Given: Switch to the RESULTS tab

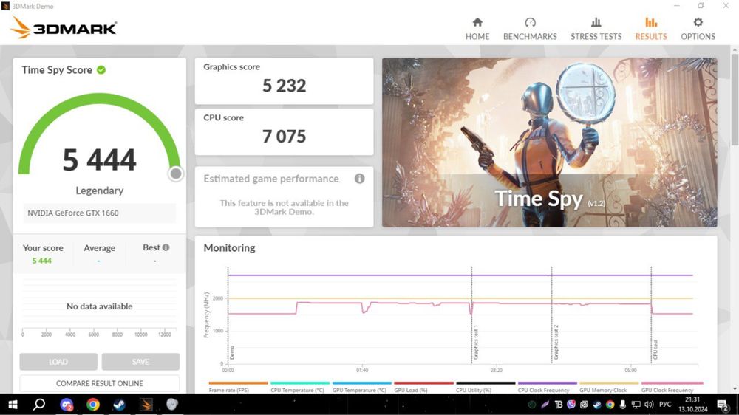Looking at the screenshot, I should [x=651, y=29].
